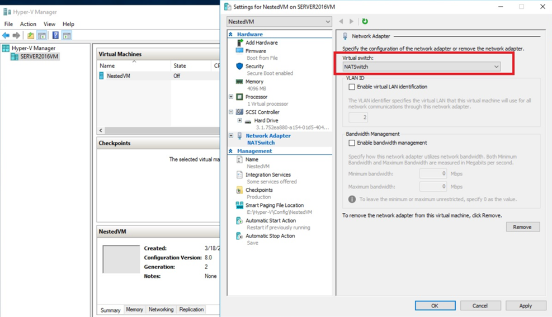Screen dimensions: 552x317
Task: Enable bandwidth management checkbox
Action: click(352, 143)
